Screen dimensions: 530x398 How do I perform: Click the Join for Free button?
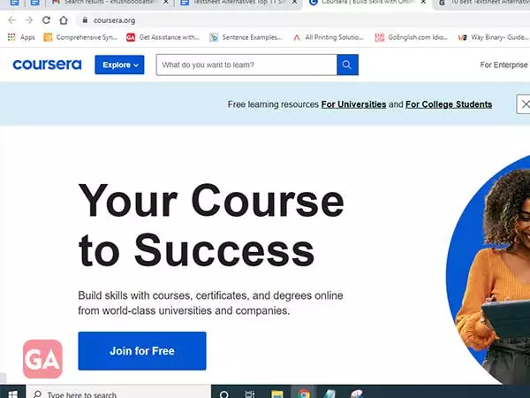(x=142, y=351)
